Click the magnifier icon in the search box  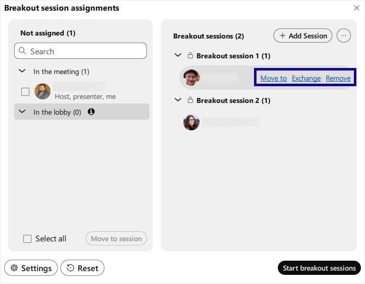point(22,51)
